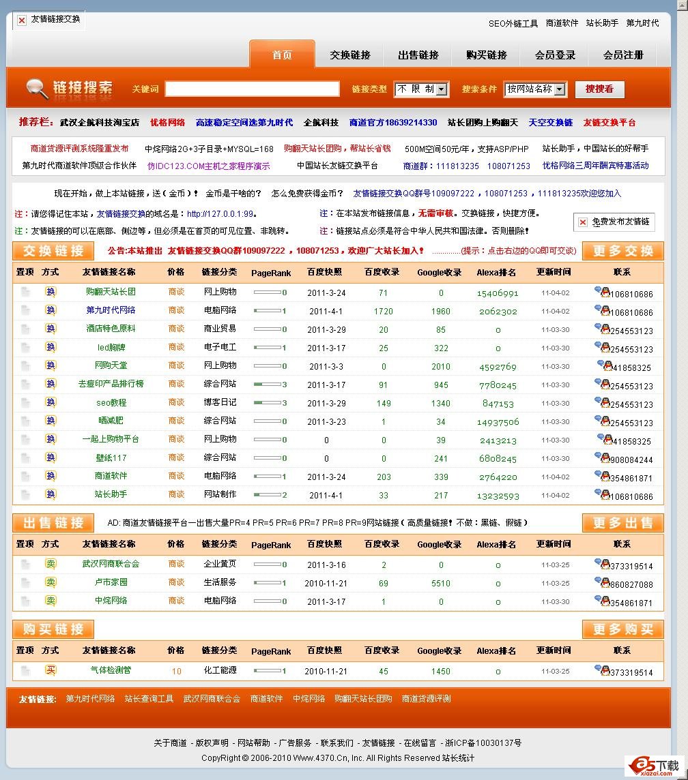Open the 站长助手 top link
The height and width of the screenshot is (780, 688).
602,23
